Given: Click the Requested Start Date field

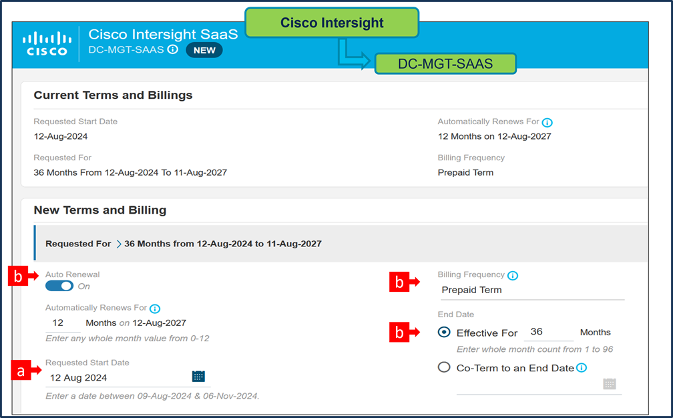Looking at the screenshot, I should (128, 378).
